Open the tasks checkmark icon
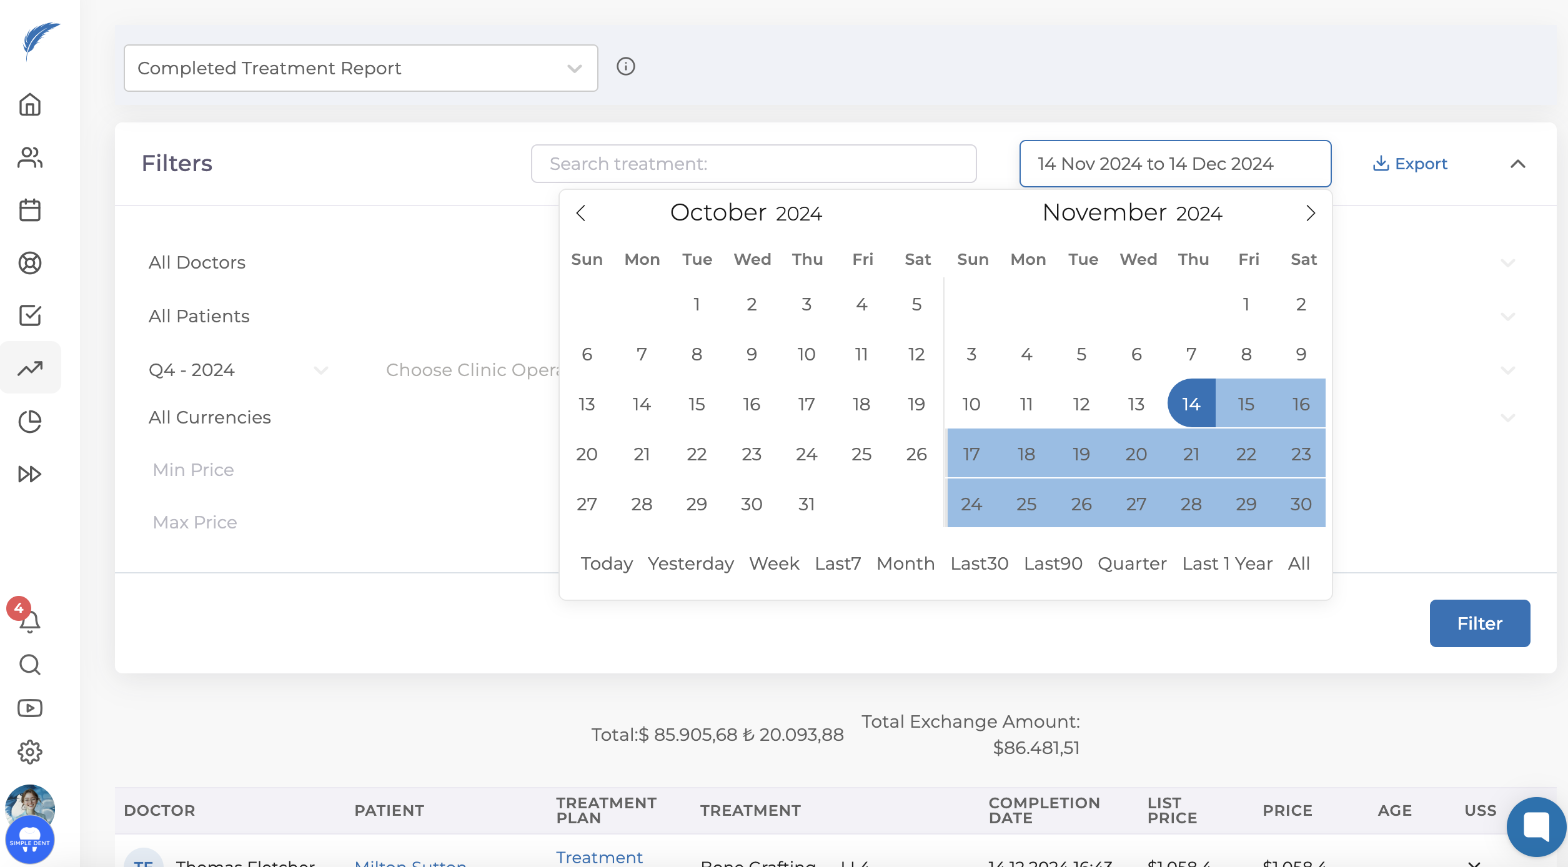 pos(30,315)
